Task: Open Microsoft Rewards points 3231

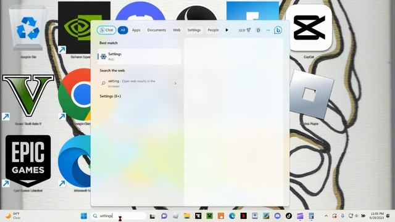Action: 244,30
